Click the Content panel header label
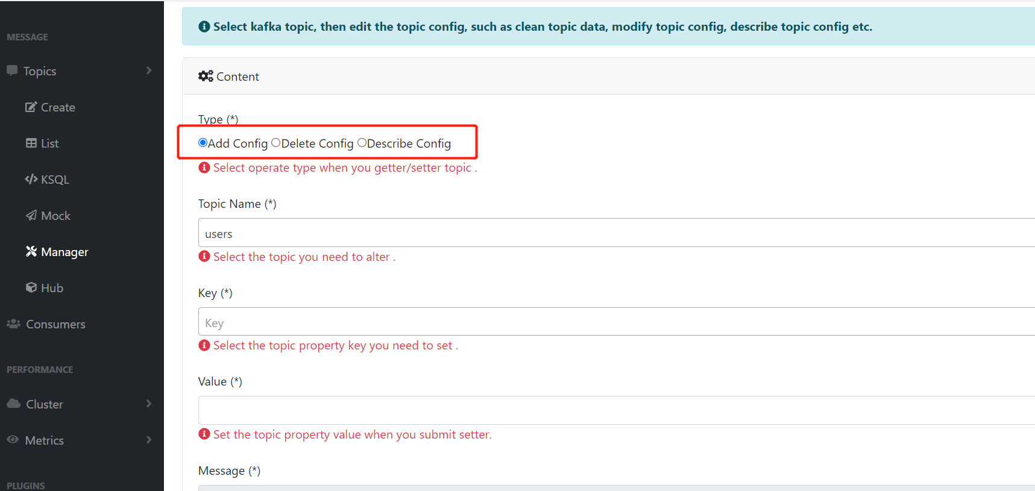This screenshot has height=491, width=1035. [x=238, y=77]
